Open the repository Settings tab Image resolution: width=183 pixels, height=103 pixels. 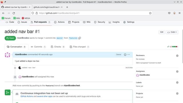pyautogui.click(x=129, y=22)
